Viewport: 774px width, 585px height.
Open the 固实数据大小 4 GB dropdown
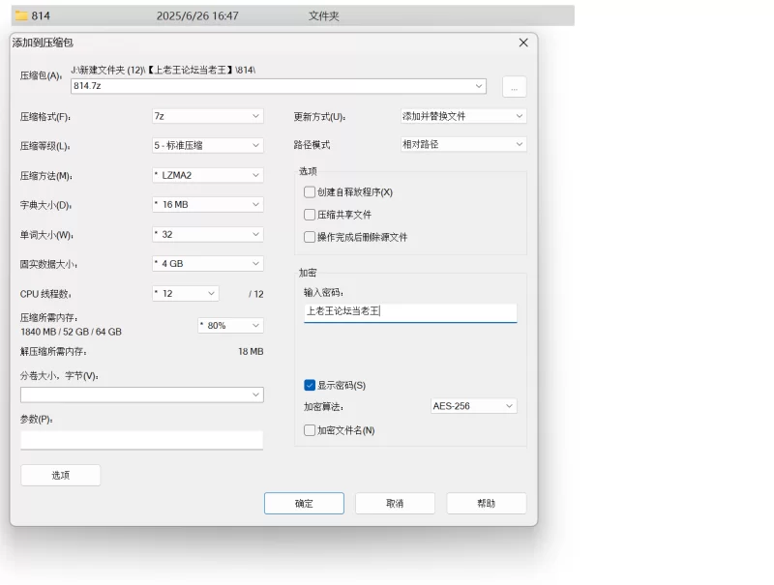(x=208, y=264)
